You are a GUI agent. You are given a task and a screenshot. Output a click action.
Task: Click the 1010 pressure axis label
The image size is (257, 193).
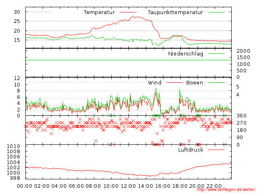pos(13,146)
